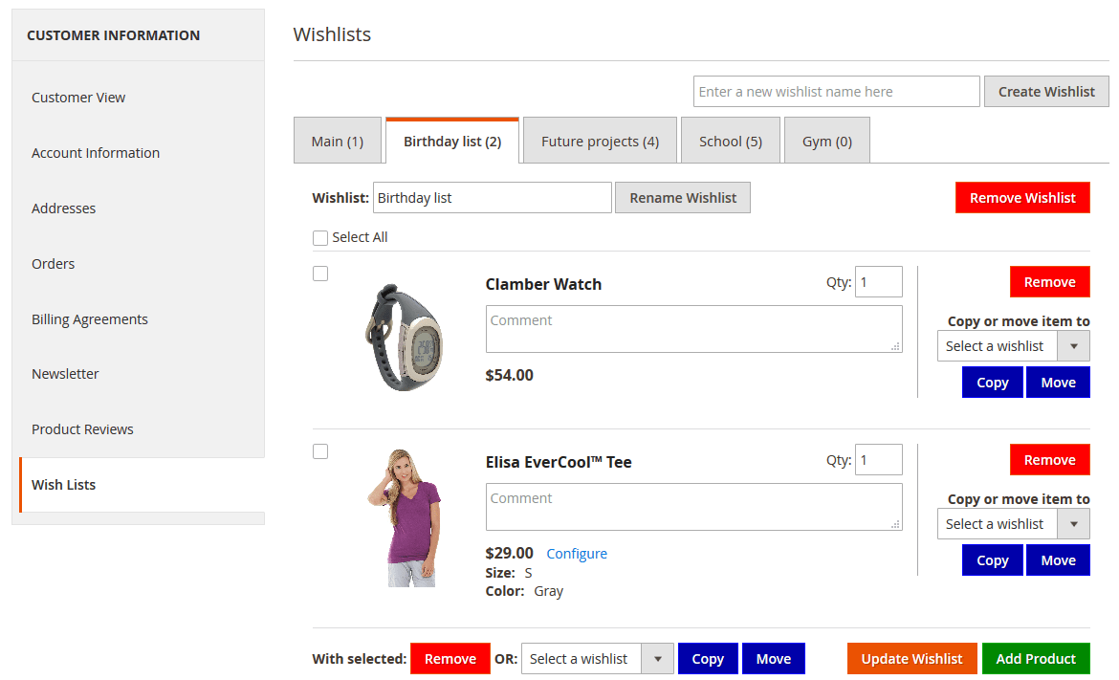Expand the With selected wishlist dropdown
Screen dimensions: 1119x680
click(598, 659)
